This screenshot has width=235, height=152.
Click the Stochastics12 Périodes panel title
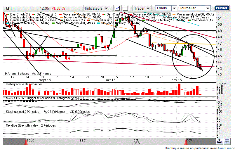click(x=48, y=112)
